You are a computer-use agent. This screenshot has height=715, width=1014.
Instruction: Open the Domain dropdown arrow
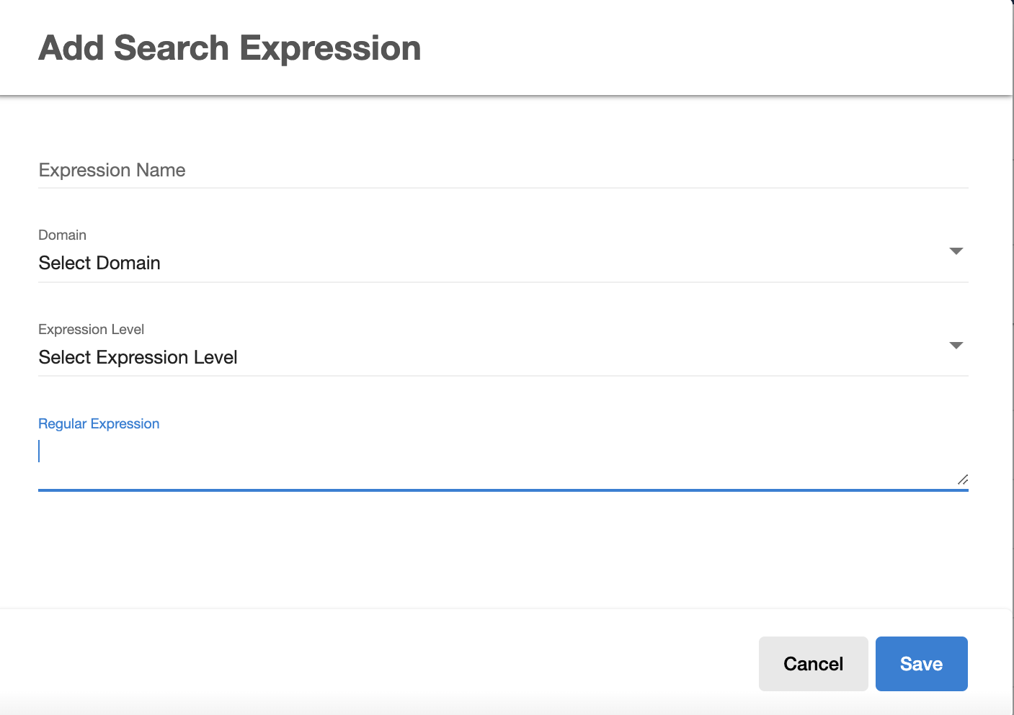tap(956, 251)
